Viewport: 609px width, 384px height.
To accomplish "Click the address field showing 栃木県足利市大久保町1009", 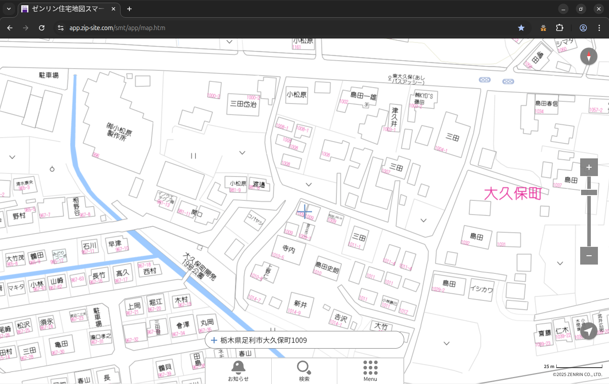I will click(x=304, y=340).
